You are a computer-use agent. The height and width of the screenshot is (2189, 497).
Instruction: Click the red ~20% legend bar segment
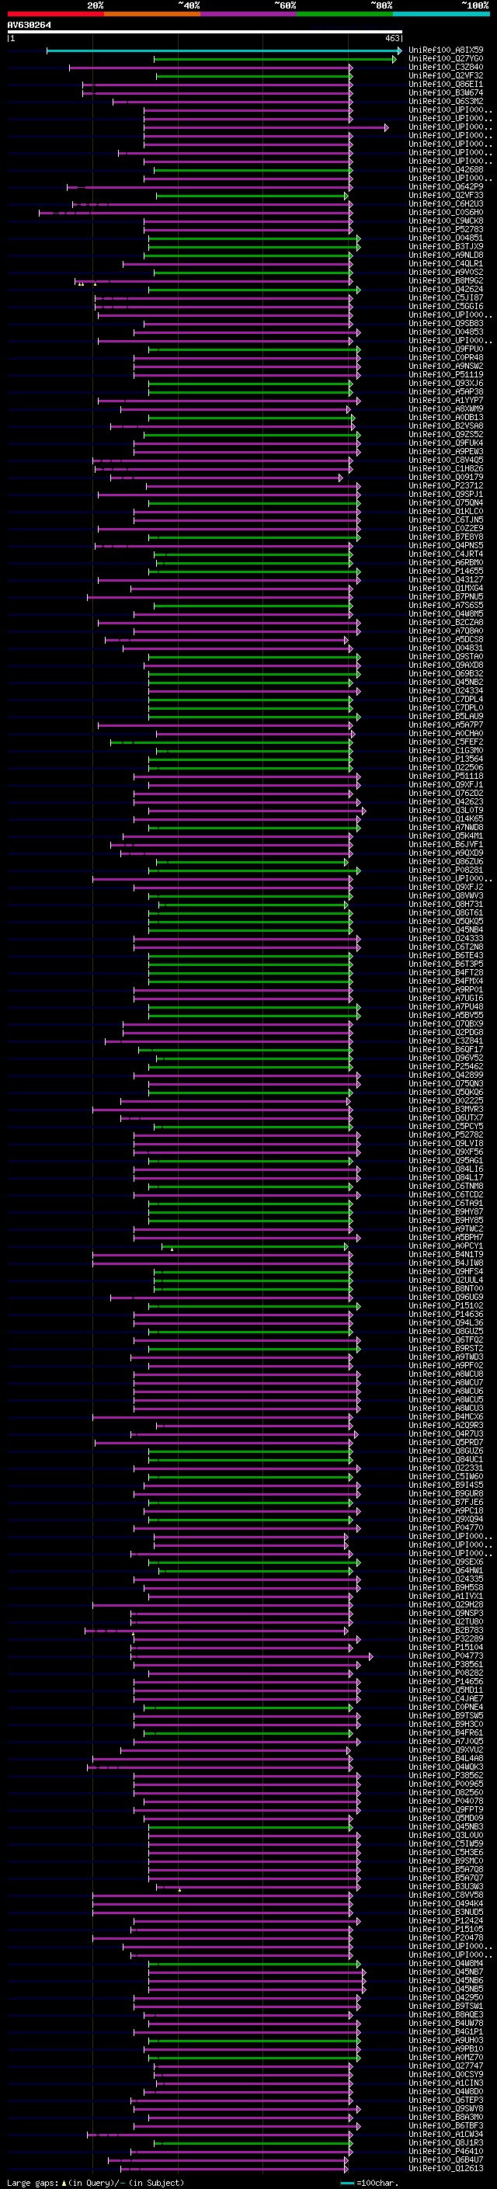point(55,14)
